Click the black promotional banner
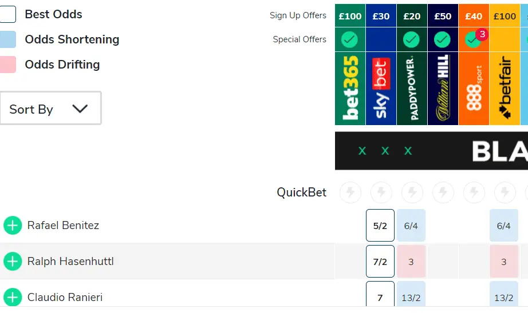Image resolution: width=528 pixels, height=313 pixels. [x=431, y=151]
